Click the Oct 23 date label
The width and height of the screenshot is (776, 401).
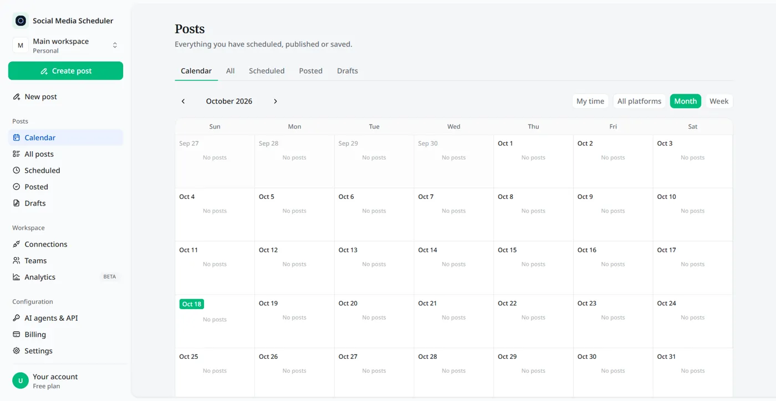point(587,304)
